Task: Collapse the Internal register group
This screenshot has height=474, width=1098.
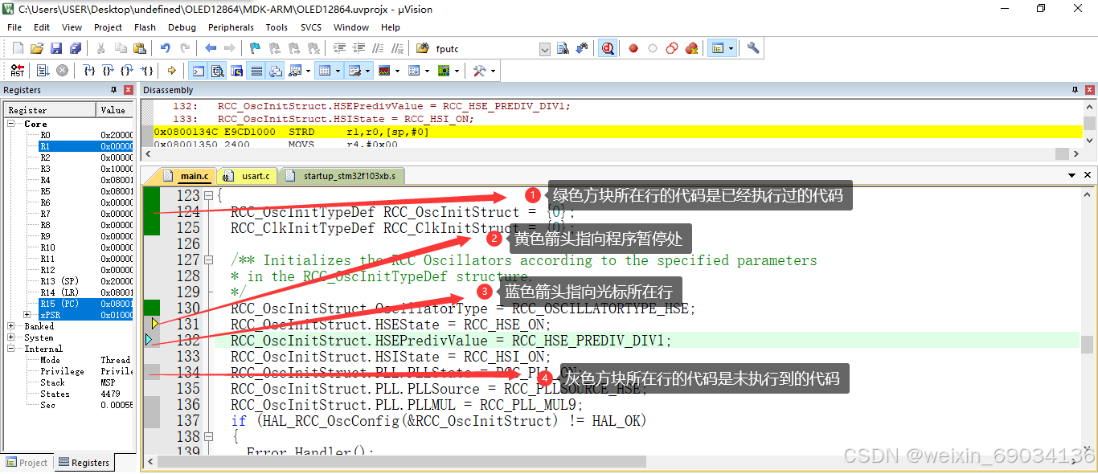Action: point(12,349)
